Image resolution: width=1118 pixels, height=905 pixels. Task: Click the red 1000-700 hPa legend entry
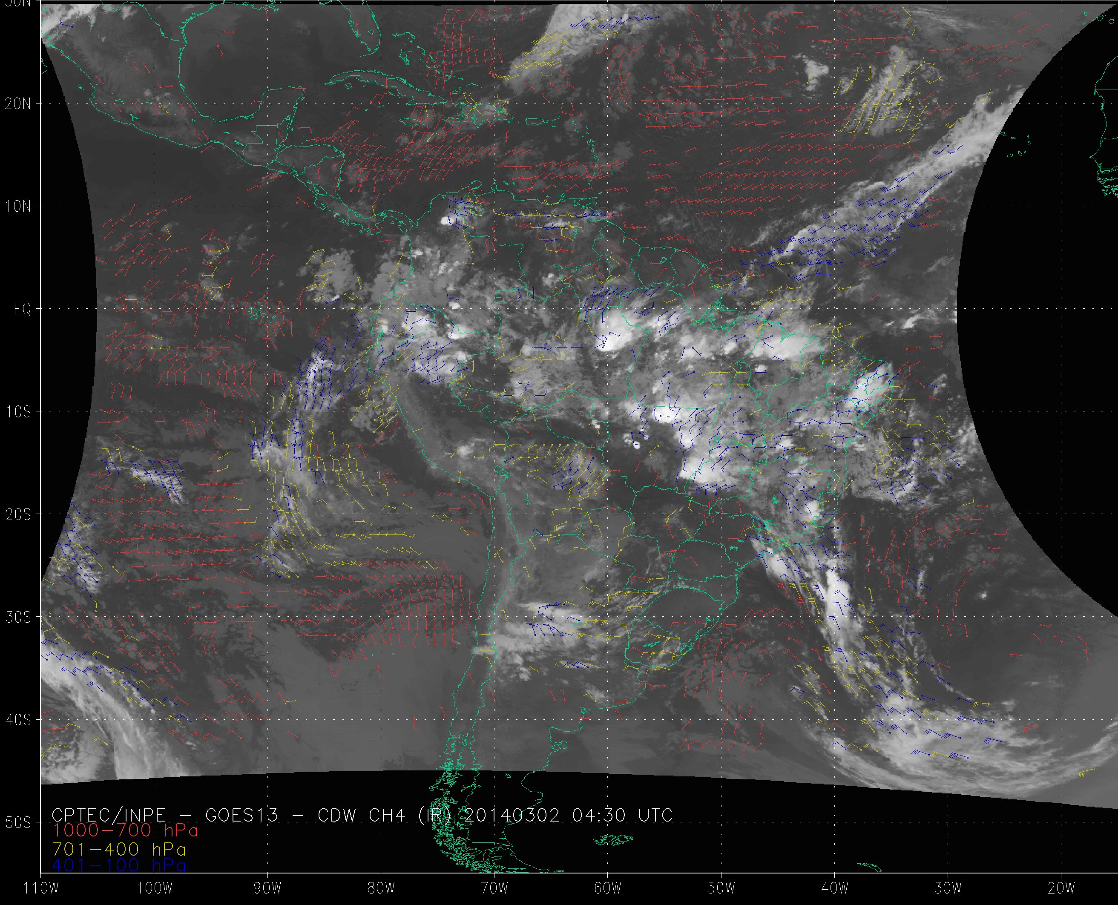[x=125, y=830]
